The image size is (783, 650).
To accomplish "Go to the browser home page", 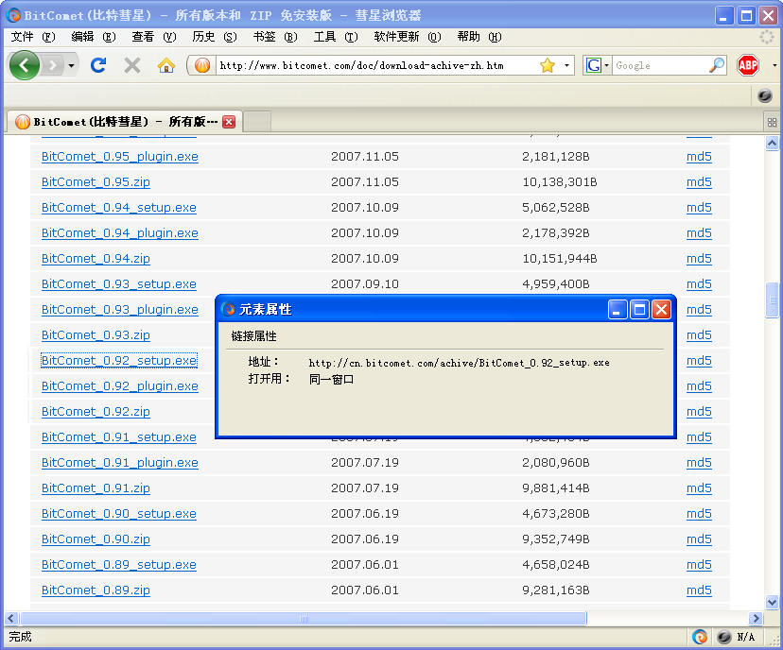I will (165, 65).
